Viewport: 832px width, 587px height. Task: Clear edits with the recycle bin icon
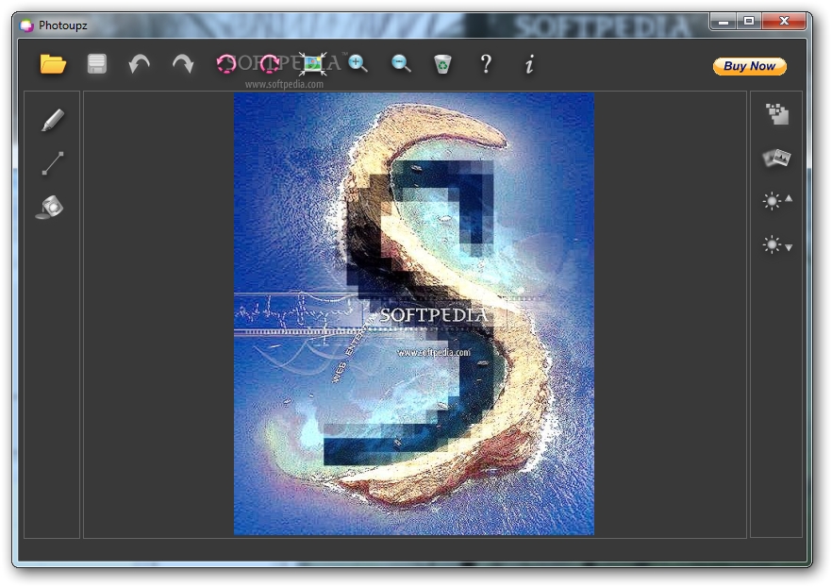tap(442, 64)
